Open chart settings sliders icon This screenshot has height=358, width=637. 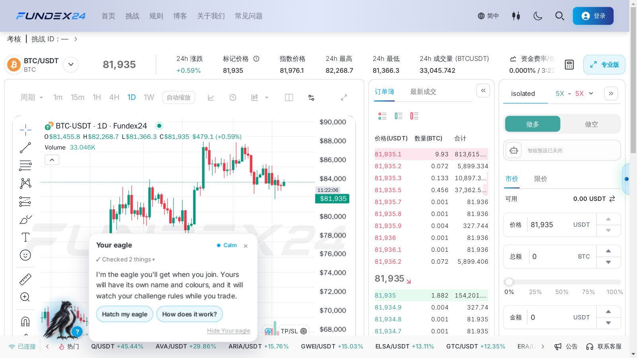tap(311, 97)
